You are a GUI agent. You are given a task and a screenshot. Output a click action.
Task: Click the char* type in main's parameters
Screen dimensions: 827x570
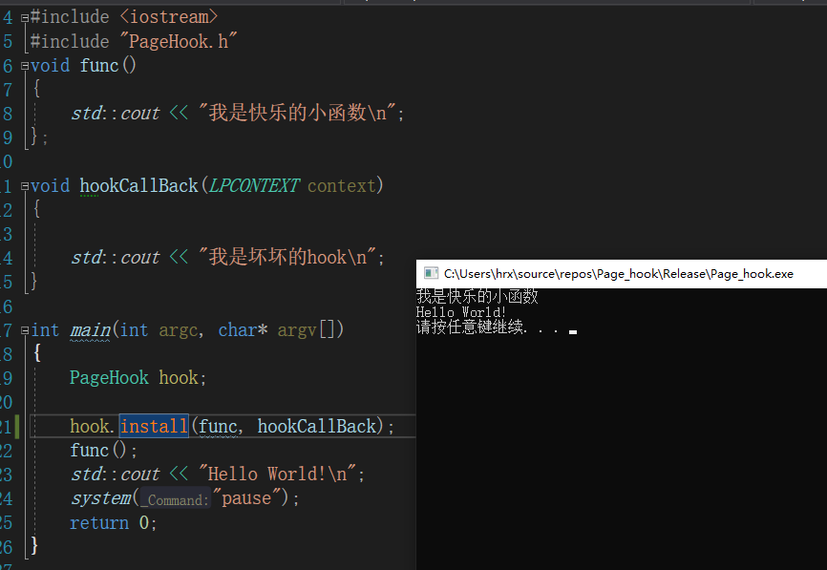(244, 330)
